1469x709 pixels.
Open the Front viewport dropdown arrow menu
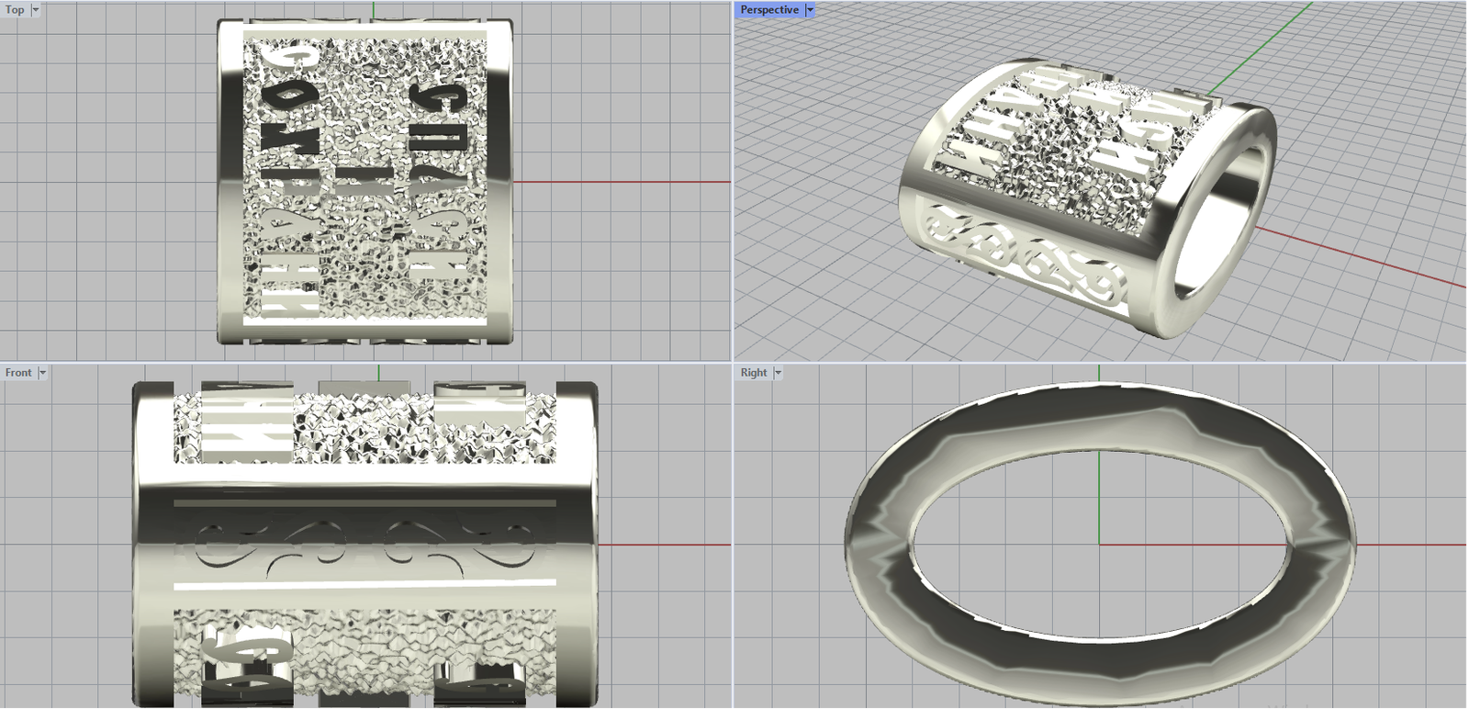[42, 373]
